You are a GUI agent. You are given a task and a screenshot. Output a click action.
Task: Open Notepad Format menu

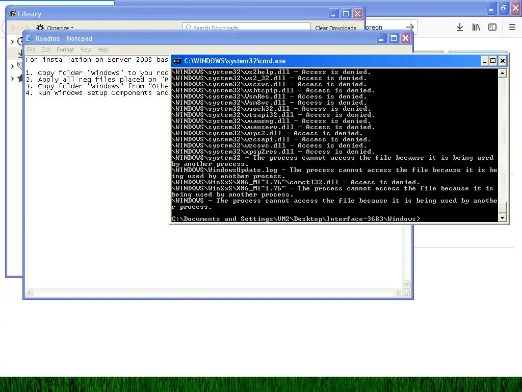coord(65,50)
